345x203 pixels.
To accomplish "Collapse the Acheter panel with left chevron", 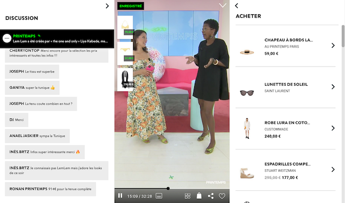I will click(237, 6).
